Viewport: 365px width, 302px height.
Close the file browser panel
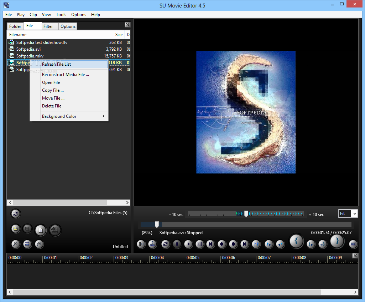(127, 25)
